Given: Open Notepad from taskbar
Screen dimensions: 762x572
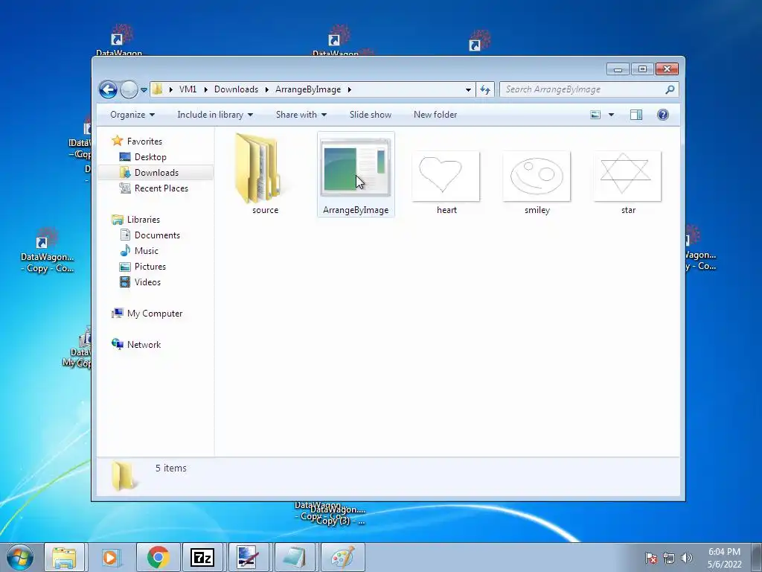Looking at the screenshot, I should pos(295,557).
